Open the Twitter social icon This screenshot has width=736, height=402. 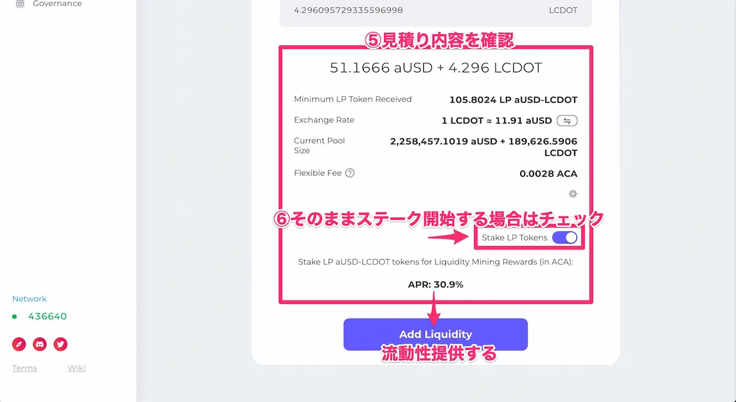tap(60, 344)
